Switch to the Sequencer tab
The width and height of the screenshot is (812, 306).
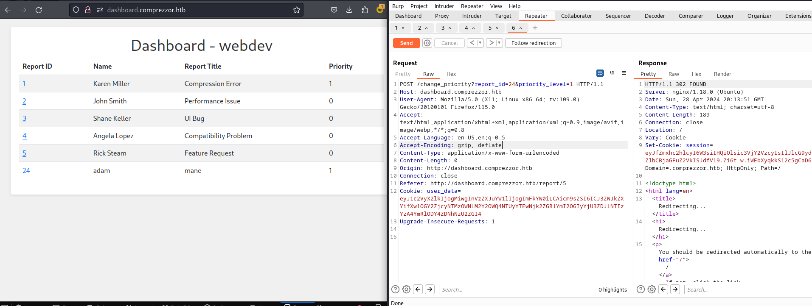coord(618,16)
